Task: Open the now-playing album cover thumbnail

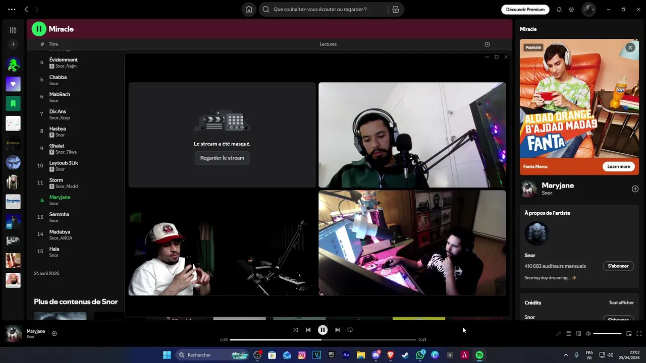Action: (x=13, y=333)
